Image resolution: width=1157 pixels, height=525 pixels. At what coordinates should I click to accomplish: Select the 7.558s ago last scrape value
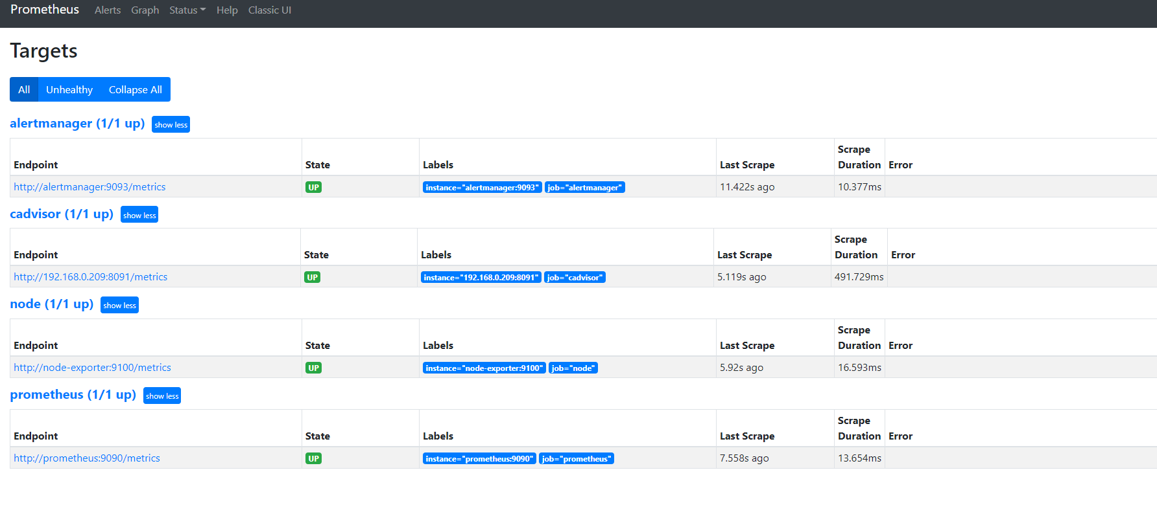[x=744, y=458]
